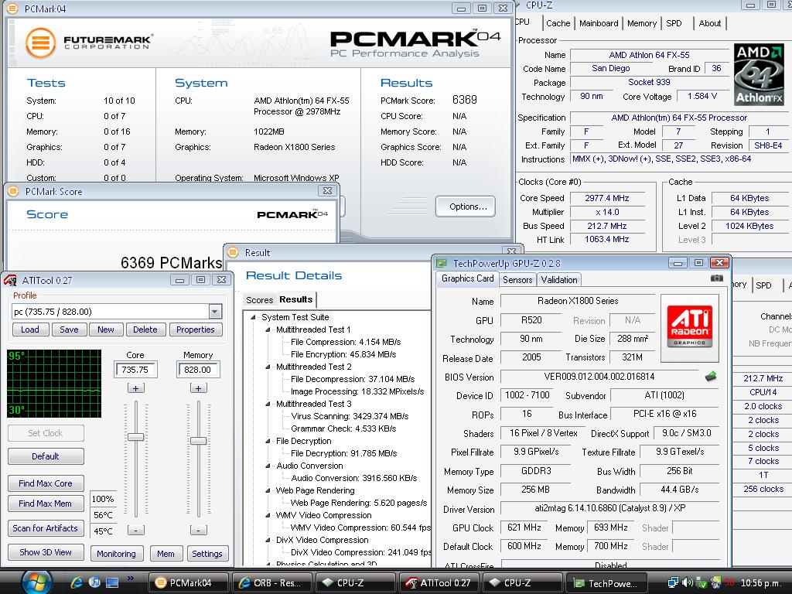
Task: Click the GPU-Z BIOS save chip icon
Action: pos(711,377)
